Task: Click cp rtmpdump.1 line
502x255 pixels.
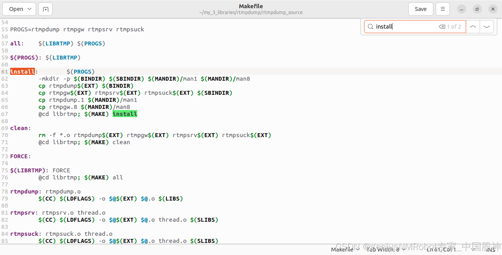Action: 88,100
